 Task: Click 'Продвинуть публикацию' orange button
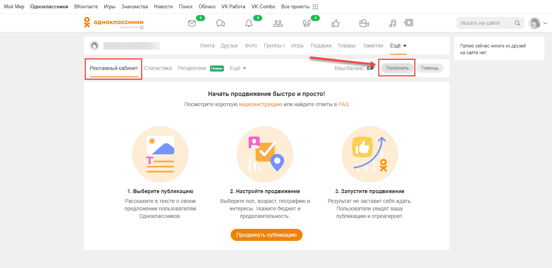pyautogui.click(x=266, y=235)
